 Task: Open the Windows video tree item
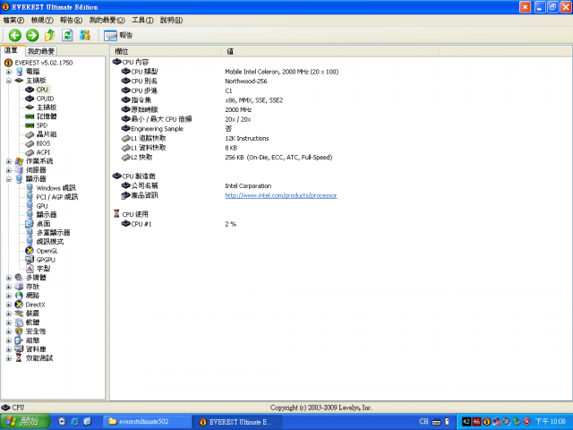(x=56, y=188)
